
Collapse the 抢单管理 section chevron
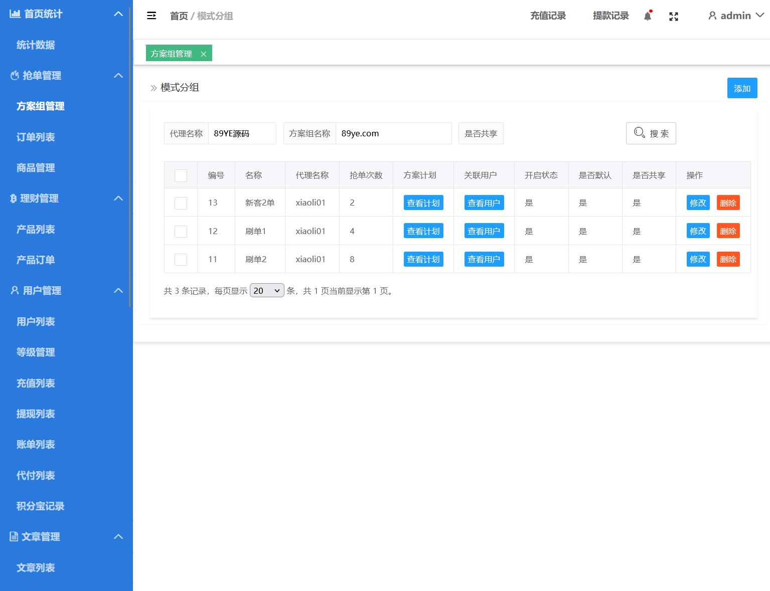tap(118, 75)
